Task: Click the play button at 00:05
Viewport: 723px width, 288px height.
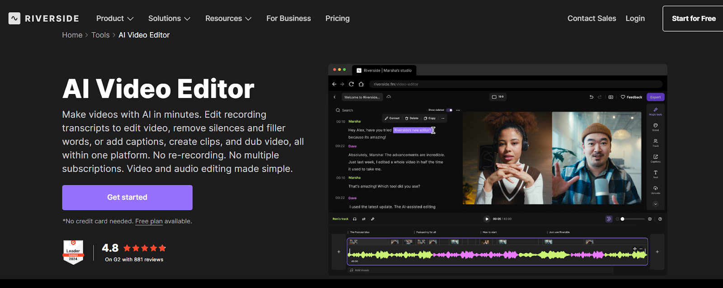Action: pyautogui.click(x=487, y=219)
